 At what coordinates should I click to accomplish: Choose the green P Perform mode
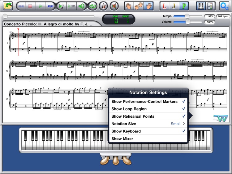[x=184, y=6]
